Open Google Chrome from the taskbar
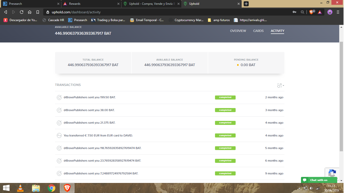This screenshot has width=344, height=193. click(52, 188)
